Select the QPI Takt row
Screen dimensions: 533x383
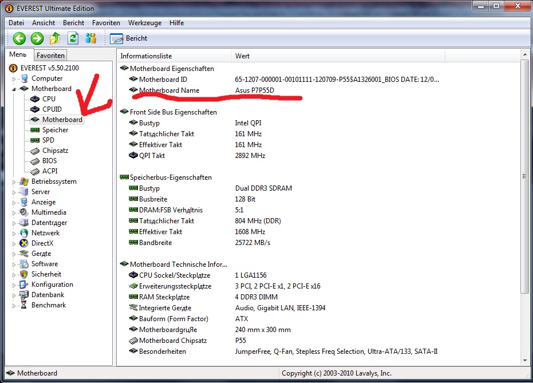click(197, 156)
